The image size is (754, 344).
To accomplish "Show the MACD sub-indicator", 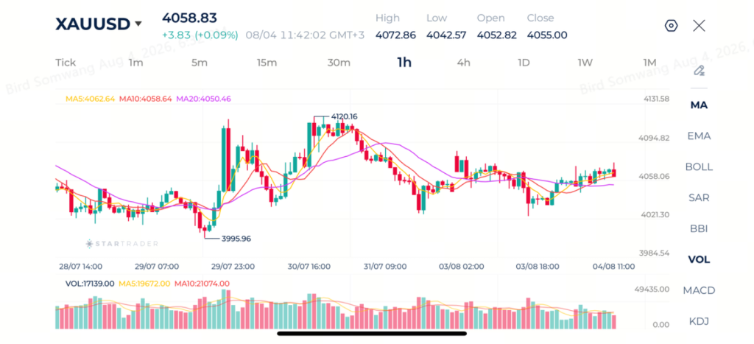I will 699,290.
